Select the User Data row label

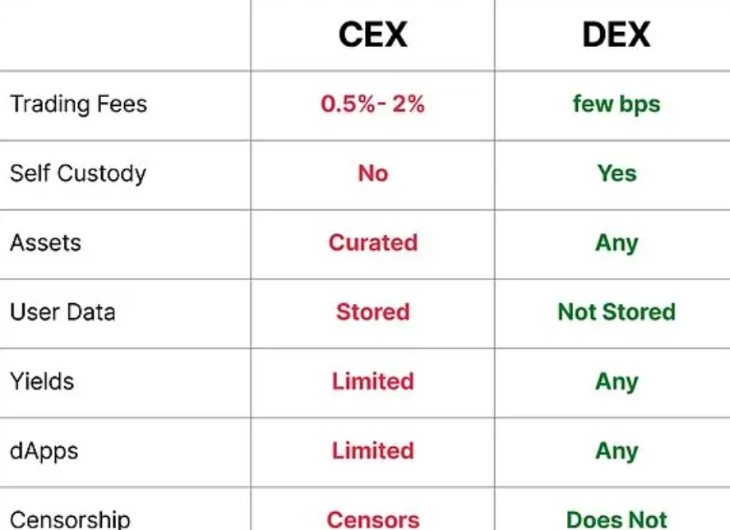click(62, 312)
